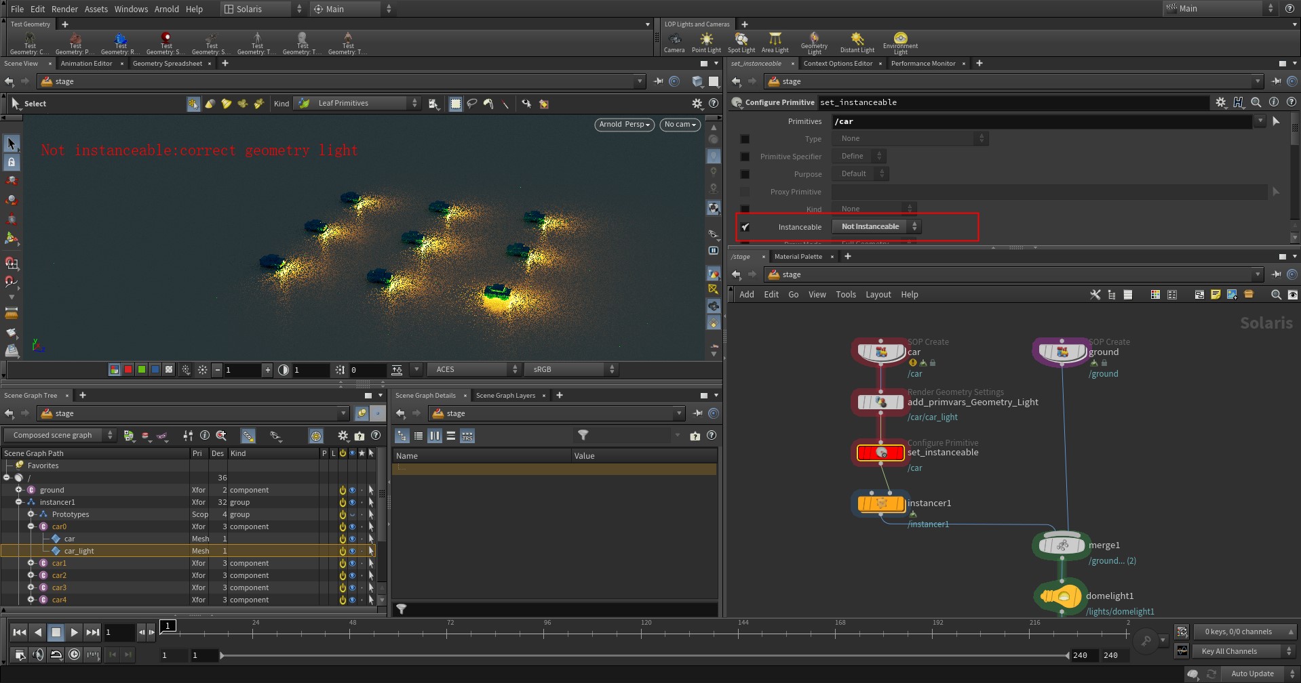The image size is (1301, 683).
Task: Play the timeline forward
Action: click(74, 632)
